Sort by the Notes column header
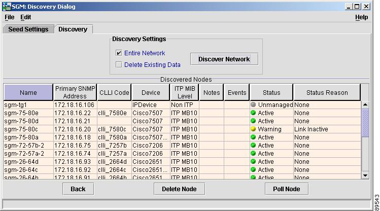The height and width of the screenshot is (211, 380). (x=212, y=92)
